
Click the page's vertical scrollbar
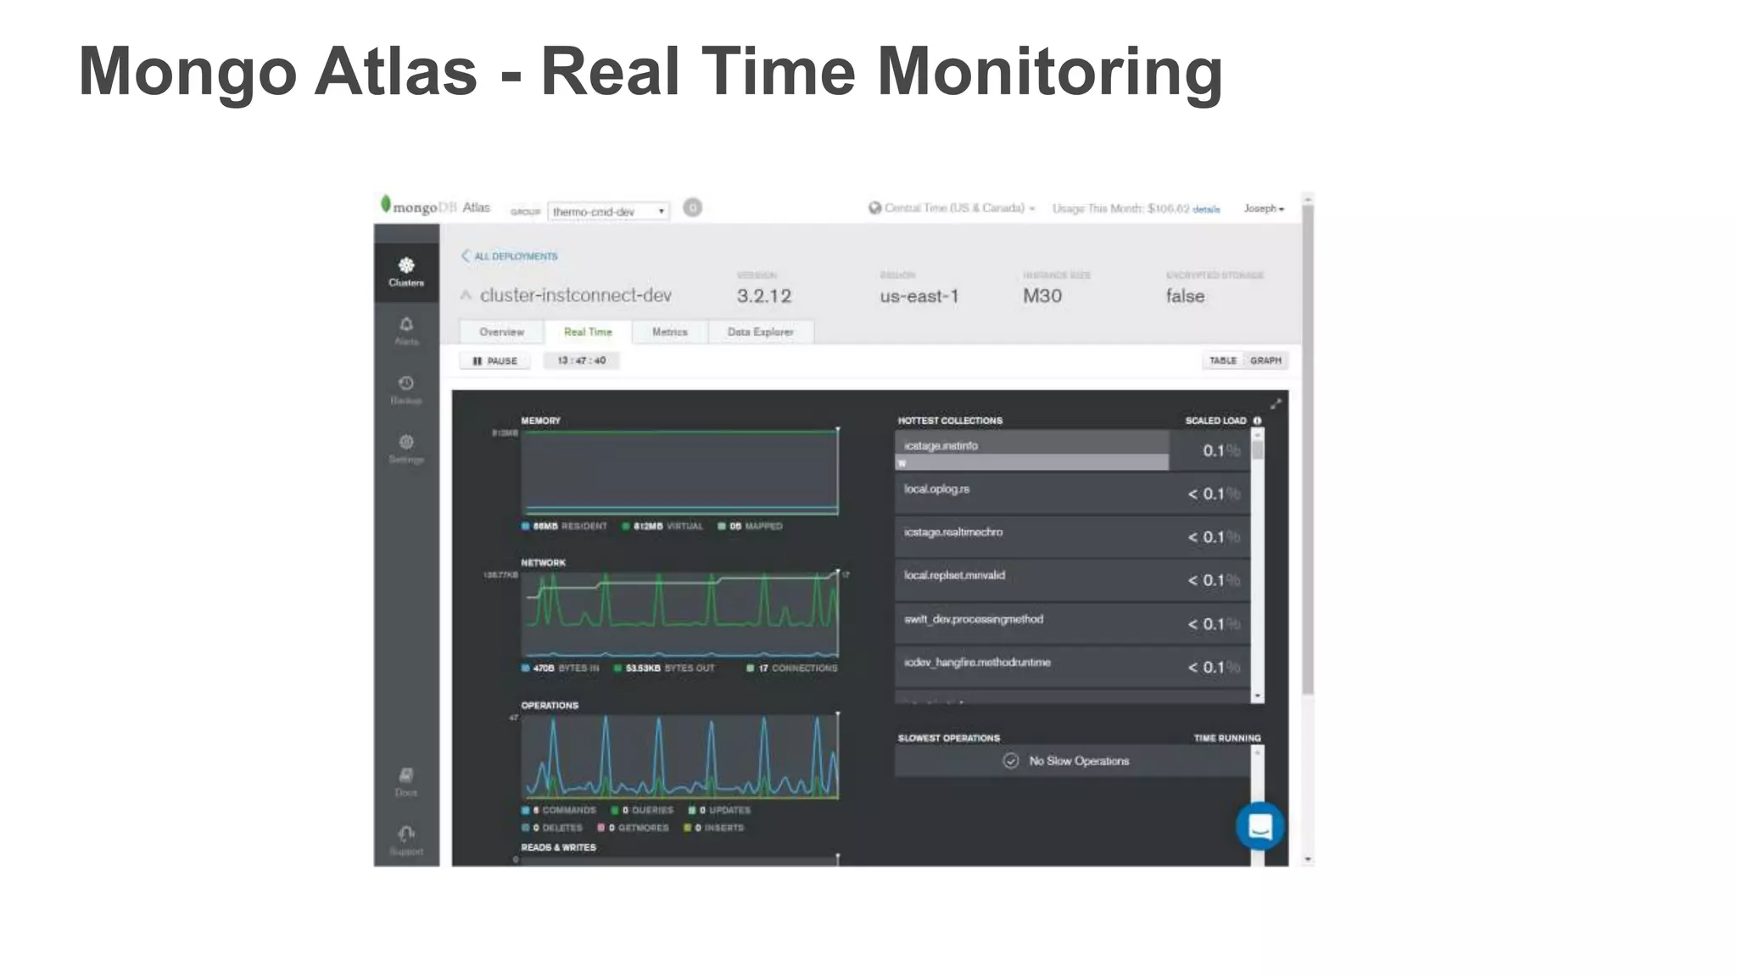coord(1308,449)
